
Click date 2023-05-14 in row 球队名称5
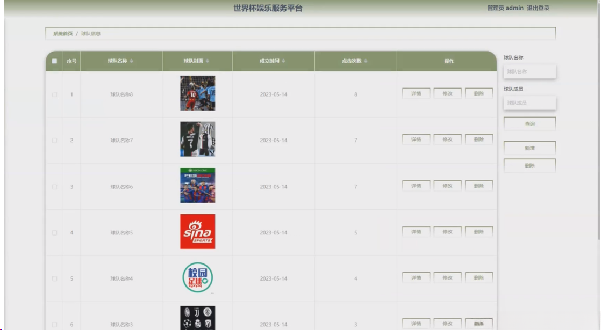(x=273, y=232)
